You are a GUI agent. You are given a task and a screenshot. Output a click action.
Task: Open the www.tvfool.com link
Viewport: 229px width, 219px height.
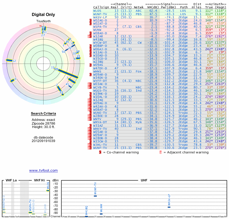pos(43,171)
